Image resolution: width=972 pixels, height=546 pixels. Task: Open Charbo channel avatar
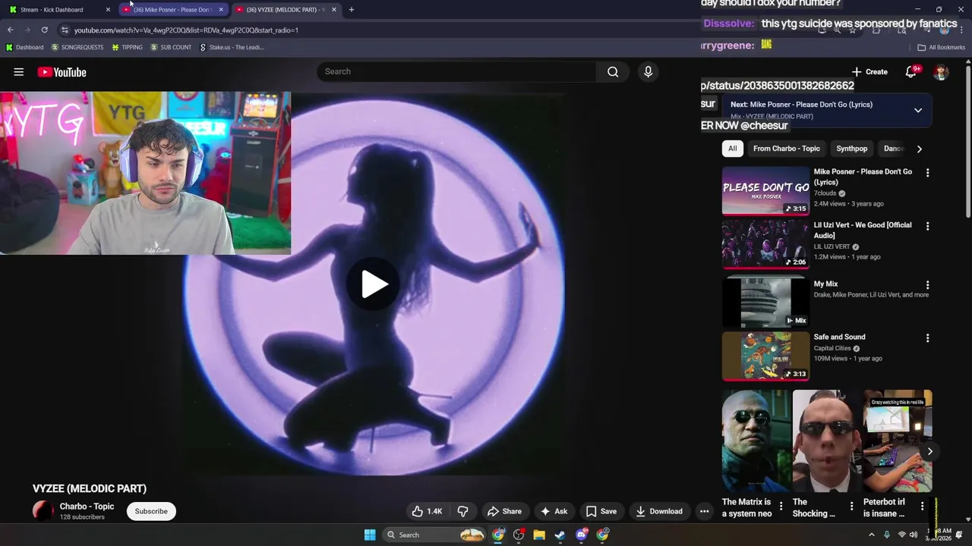tap(43, 511)
